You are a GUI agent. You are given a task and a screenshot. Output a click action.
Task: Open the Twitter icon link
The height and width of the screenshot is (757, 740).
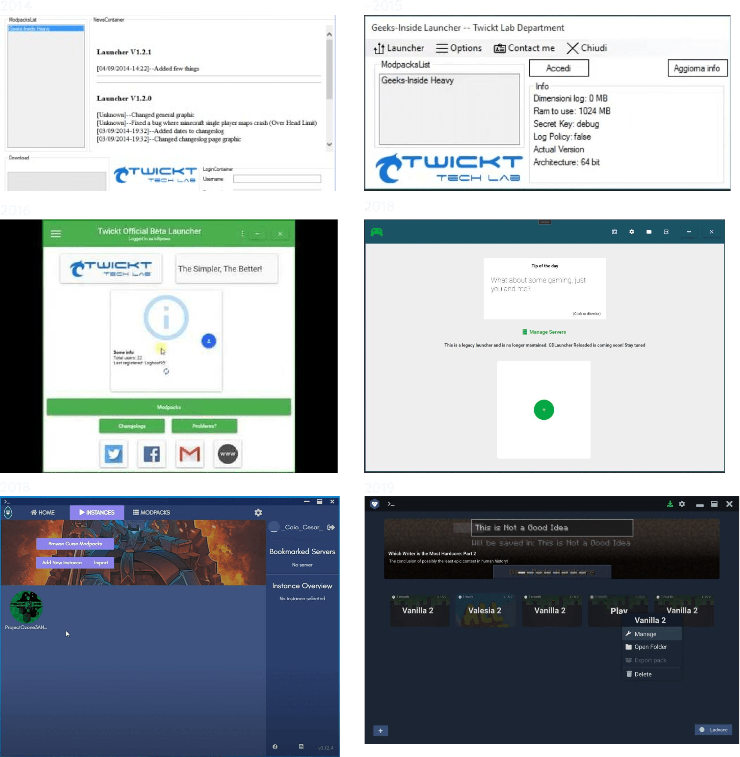tap(113, 453)
